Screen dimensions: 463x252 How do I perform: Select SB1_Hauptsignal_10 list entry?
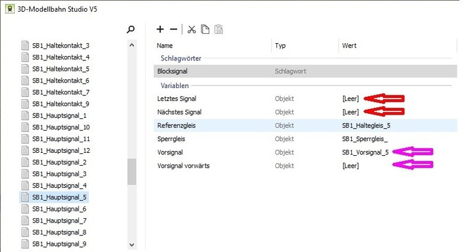[61, 128]
